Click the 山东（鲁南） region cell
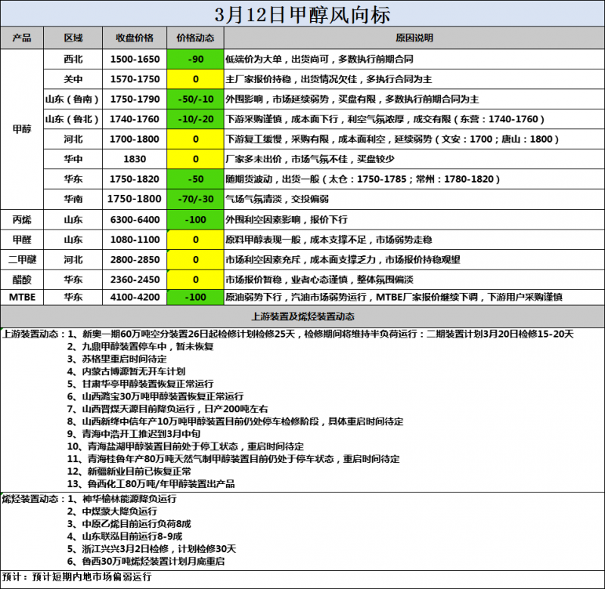The width and height of the screenshot is (605, 589). [x=73, y=100]
